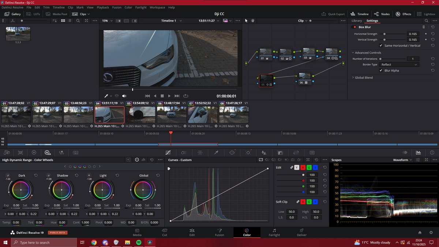Click the search icon in gallery toolbar
The image size is (439, 247).
pyautogui.click(x=78, y=21)
